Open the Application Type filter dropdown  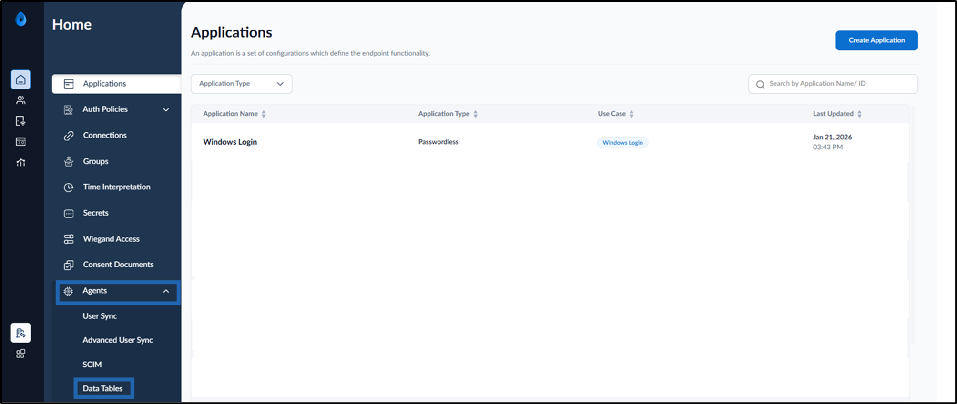[242, 84]
